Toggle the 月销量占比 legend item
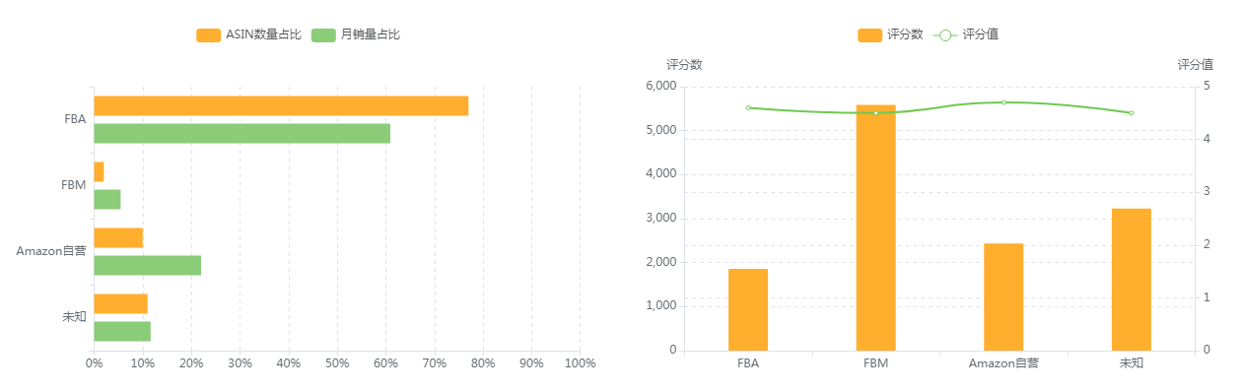This screenshot has height=391, width=1241. tap(356, 34)
